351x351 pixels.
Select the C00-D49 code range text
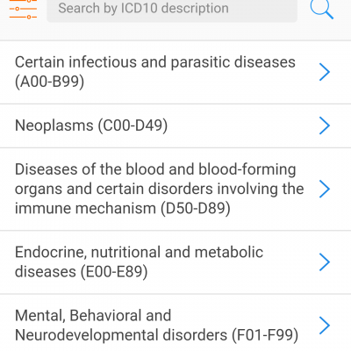pyautogui.click(x=133, y=125)
